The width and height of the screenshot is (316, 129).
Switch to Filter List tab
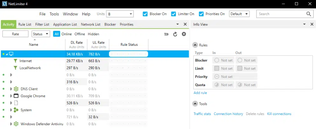[42, 24]
